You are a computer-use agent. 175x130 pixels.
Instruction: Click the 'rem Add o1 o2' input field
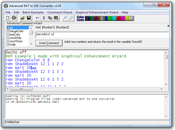(x=102, y=35)
